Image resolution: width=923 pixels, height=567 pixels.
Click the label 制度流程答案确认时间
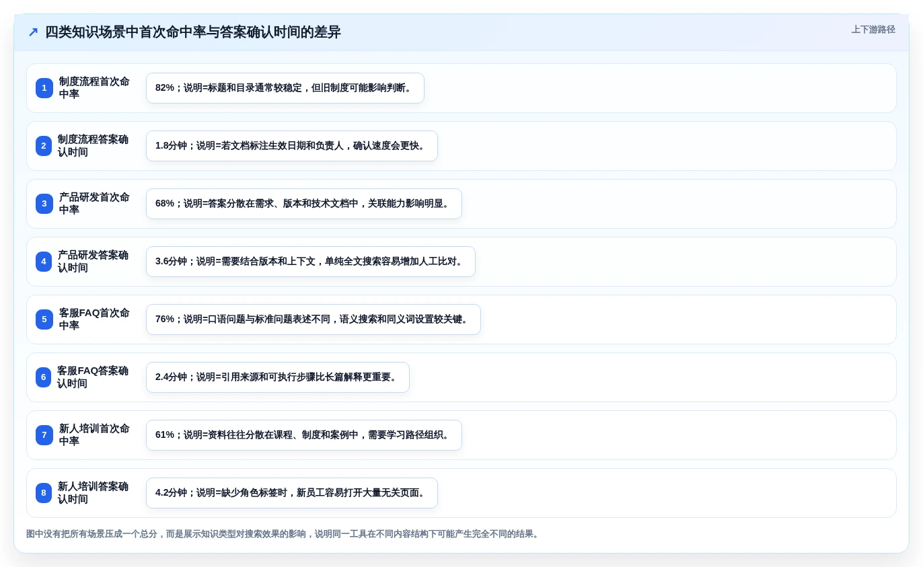click(x=94, y=146)
